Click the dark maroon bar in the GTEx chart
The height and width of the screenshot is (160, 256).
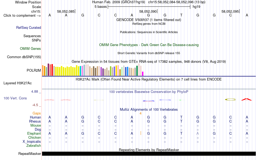point(48,70)
